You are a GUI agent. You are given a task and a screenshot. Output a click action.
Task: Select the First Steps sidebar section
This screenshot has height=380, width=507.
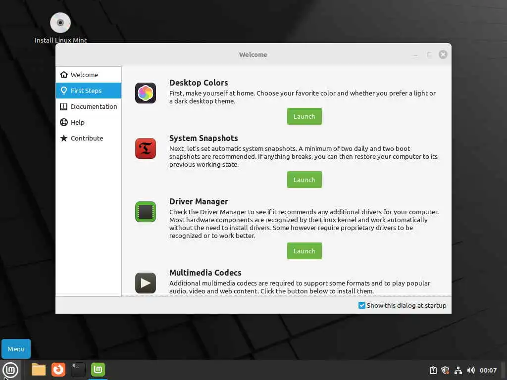[89, 91]
